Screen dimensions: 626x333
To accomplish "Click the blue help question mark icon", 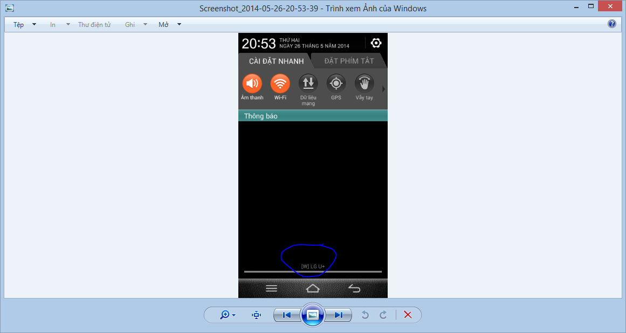I will (611, 24).
